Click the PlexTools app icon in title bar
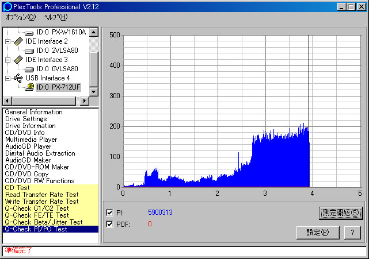This screenshot has height=259, width=369. tap(7, 6)
